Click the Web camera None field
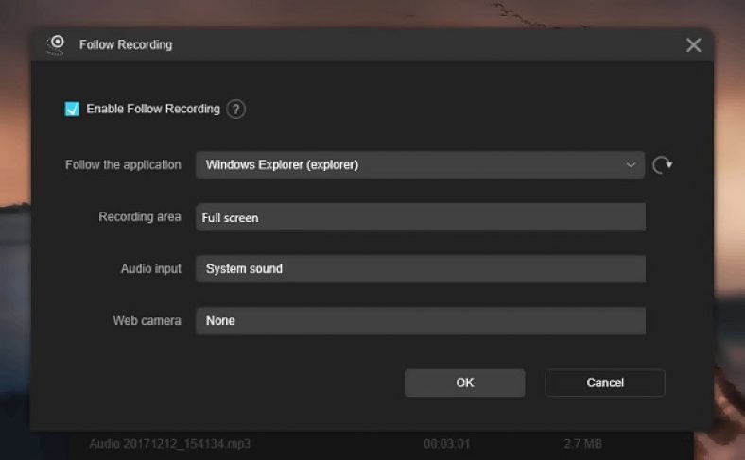The width and height of the screenshot is (745, 460). click(x=421, y=321)
